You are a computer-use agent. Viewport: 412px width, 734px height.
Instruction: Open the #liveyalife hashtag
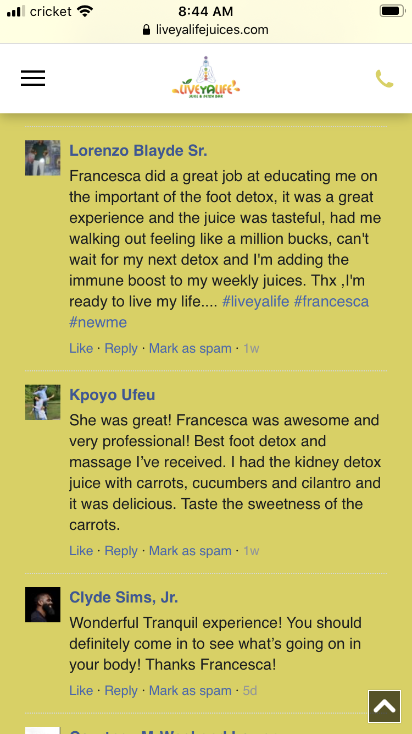(255, 302)
